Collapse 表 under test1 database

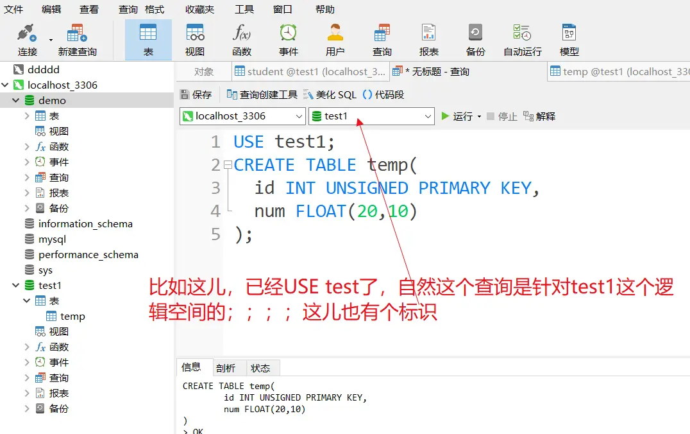click(27, 300)
